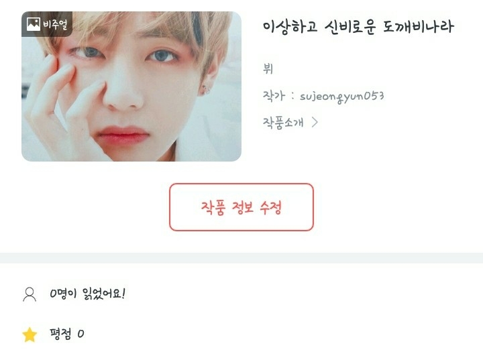Select the 뷔 character tag
The height and width of the screenshot is (362, 483).
pos(268,68)
